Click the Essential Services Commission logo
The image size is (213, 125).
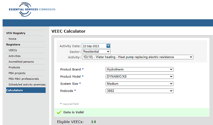point(32,9)
